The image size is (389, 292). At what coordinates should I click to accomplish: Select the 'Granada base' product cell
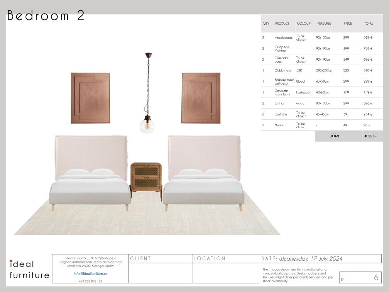281,59
